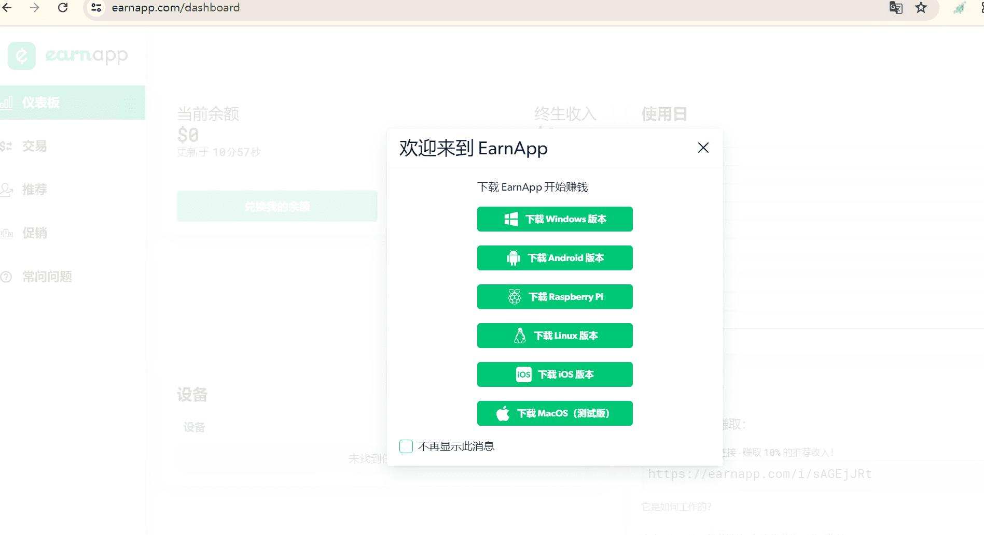Viewport: 984px width, 535px height.
Task: Dismiss the welcome dialog with the X
Action: [x=703, y=148]
